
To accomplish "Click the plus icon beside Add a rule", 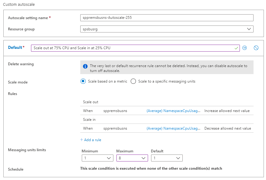I will click(81, 140).
